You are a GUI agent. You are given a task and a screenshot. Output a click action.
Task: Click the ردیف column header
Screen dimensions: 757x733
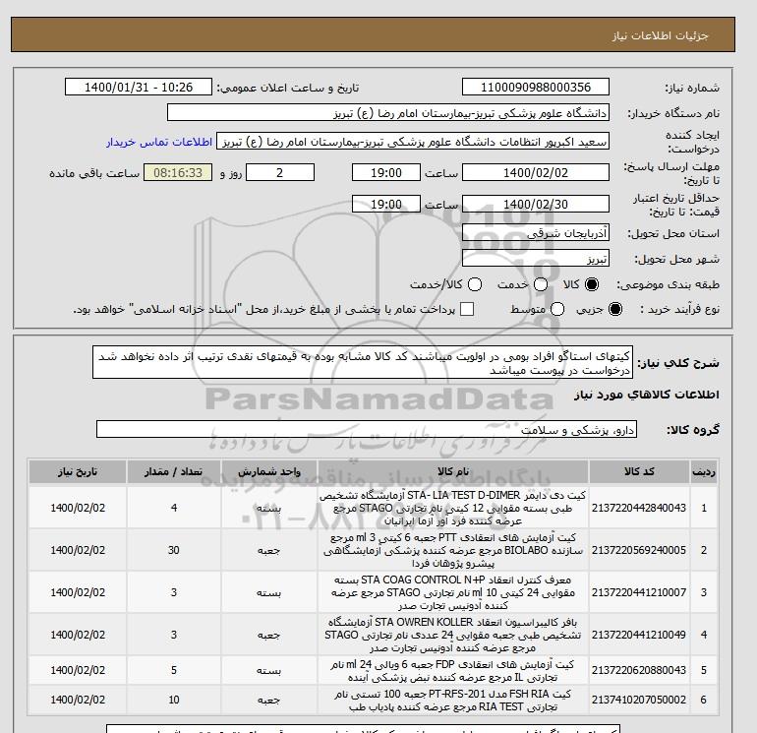[703, 471]
